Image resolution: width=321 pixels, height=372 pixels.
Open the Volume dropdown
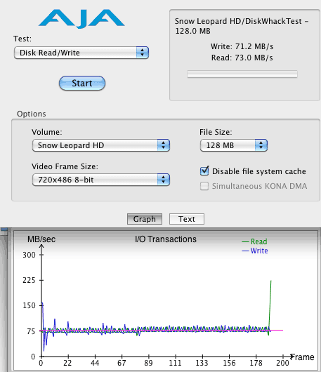point(101,145)
